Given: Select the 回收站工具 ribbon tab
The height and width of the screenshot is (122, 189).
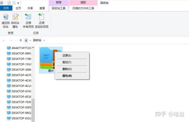Looking at the screenshot, I should pos(59,8).
